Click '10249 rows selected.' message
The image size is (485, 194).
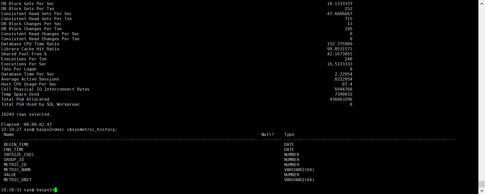tap(26, 114)
